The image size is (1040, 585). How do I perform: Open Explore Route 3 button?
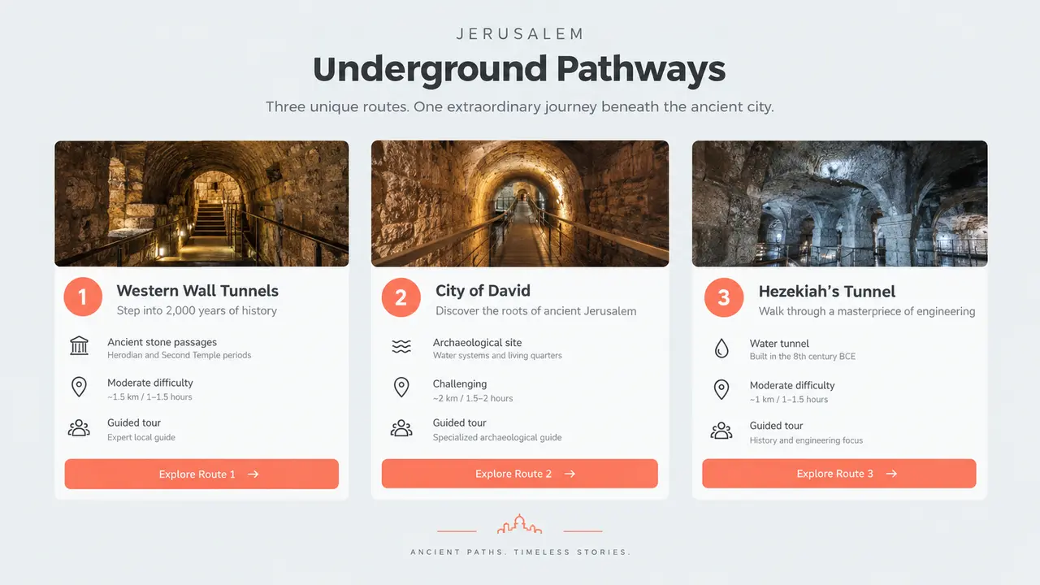tap(839, 474)
